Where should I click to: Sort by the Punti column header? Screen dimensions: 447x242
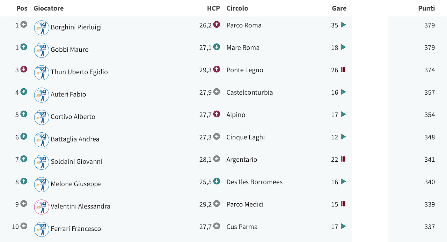pyautogui.click(x=426, y=8)
